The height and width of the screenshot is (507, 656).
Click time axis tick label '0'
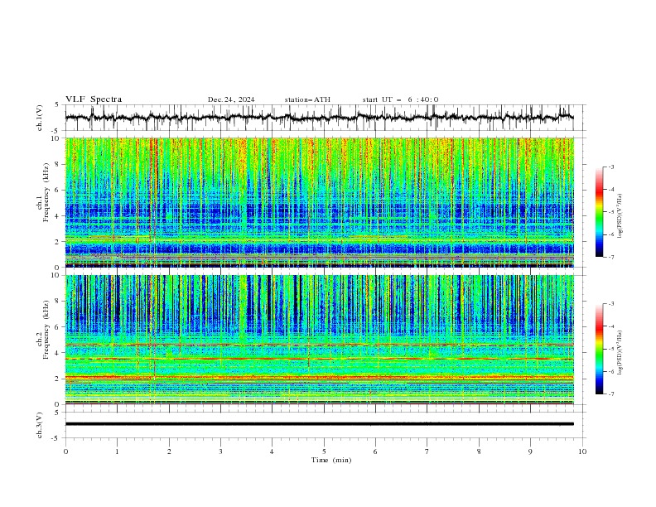click(65, 451)
